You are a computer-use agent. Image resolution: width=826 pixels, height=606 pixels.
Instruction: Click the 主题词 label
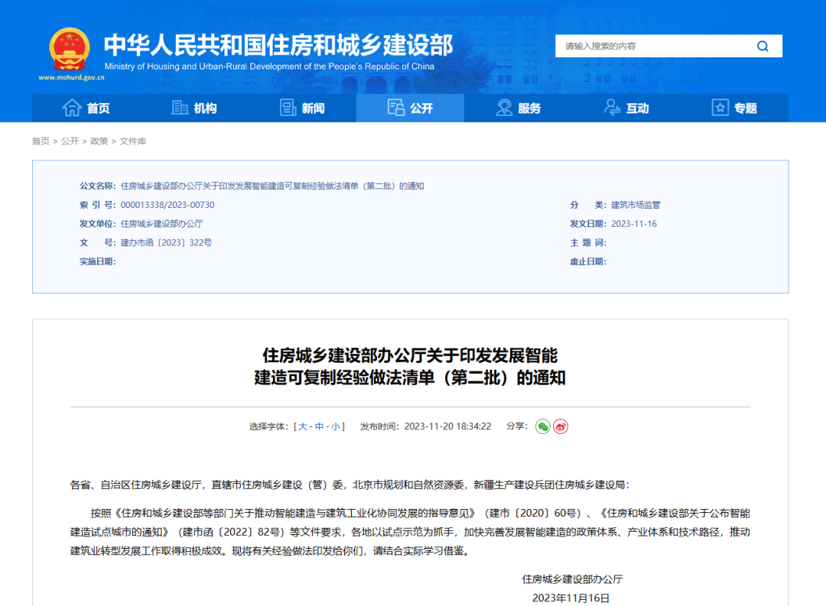pyautogui.click(x=588, y=243)
